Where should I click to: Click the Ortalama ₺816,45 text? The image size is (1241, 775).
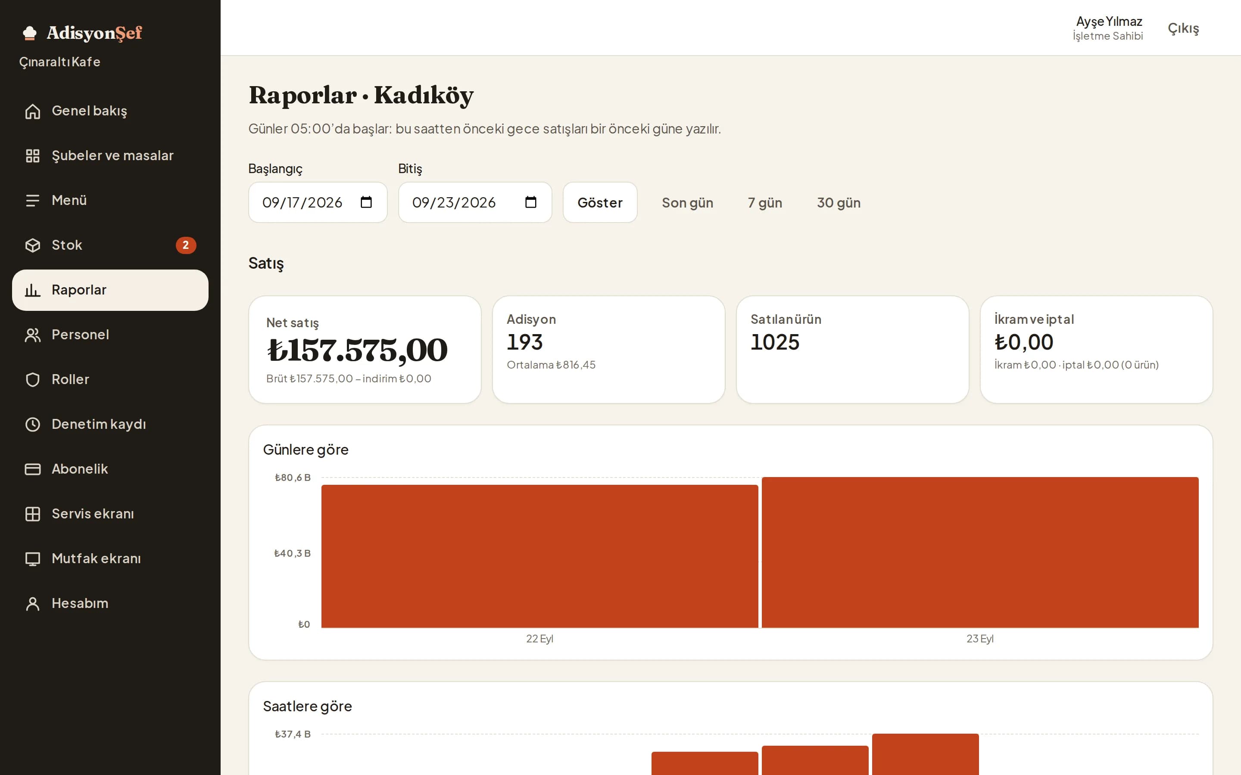[551, 365]
